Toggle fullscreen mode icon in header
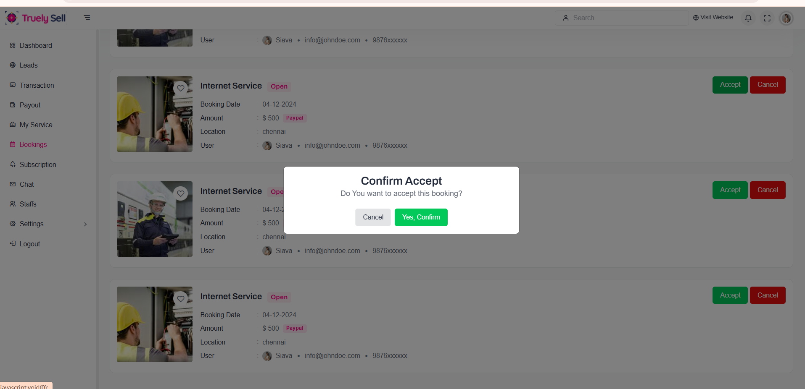 click(767, 18)
